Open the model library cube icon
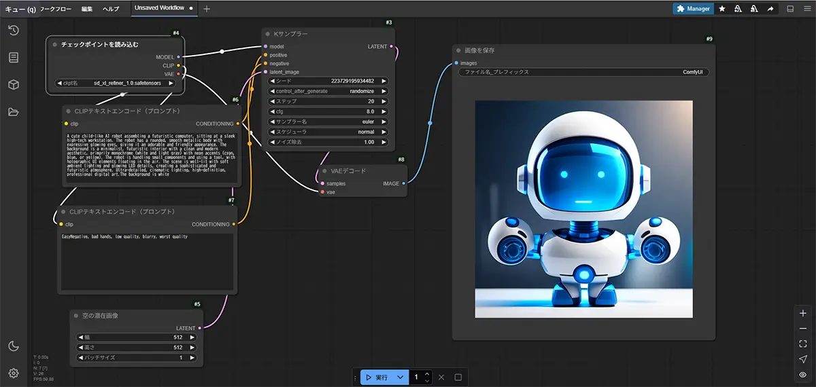 pos(13,85)
